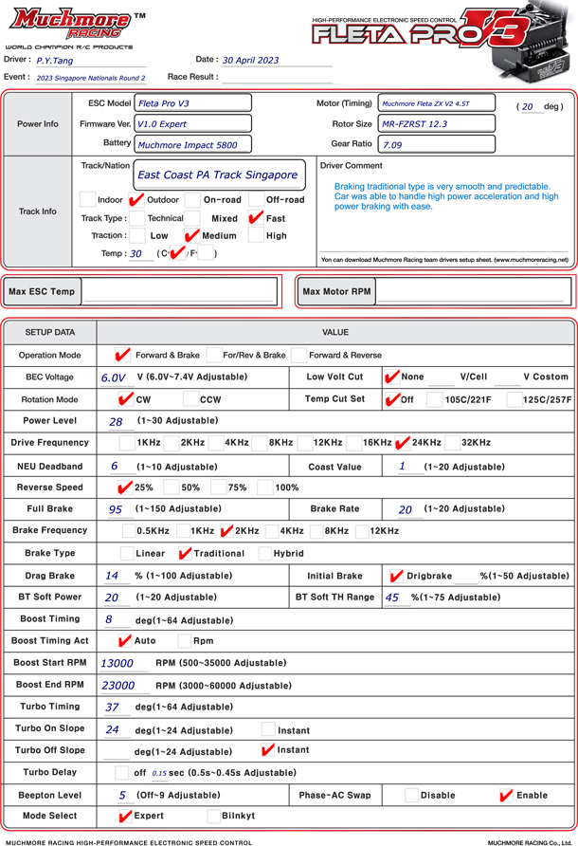Click the Max ESC Temp field
Image resolution: width=578 pixels, height=846 pixels.
pyautogui.click(x=179, y=291)
